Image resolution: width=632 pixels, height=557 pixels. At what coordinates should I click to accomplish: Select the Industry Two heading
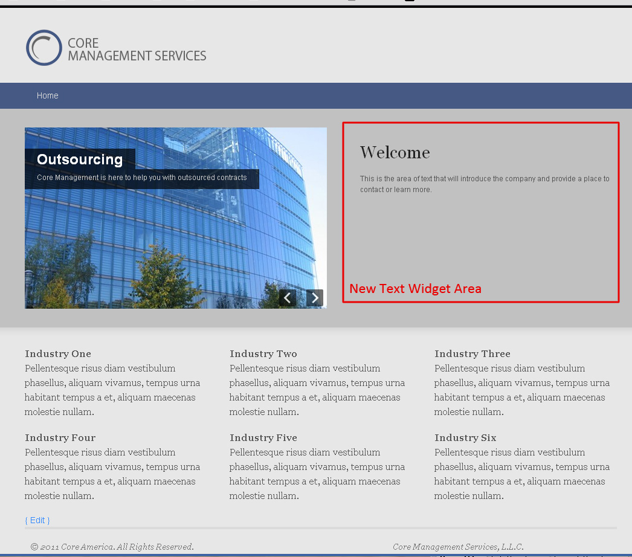(x=263, y=354)
